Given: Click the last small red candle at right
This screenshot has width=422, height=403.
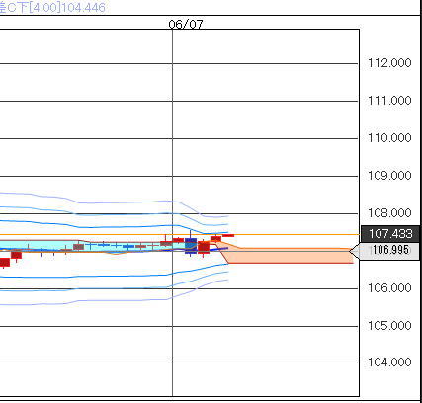Looking at the screenshot, I should [228, 235].
